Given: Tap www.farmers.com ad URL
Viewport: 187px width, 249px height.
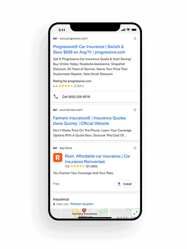Looking at the screenshot, I should pyautogui.click(x=71, y=110).
